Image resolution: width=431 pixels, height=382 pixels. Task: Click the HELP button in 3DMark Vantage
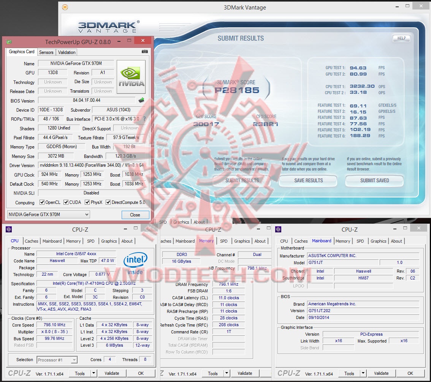click(401, 38)
